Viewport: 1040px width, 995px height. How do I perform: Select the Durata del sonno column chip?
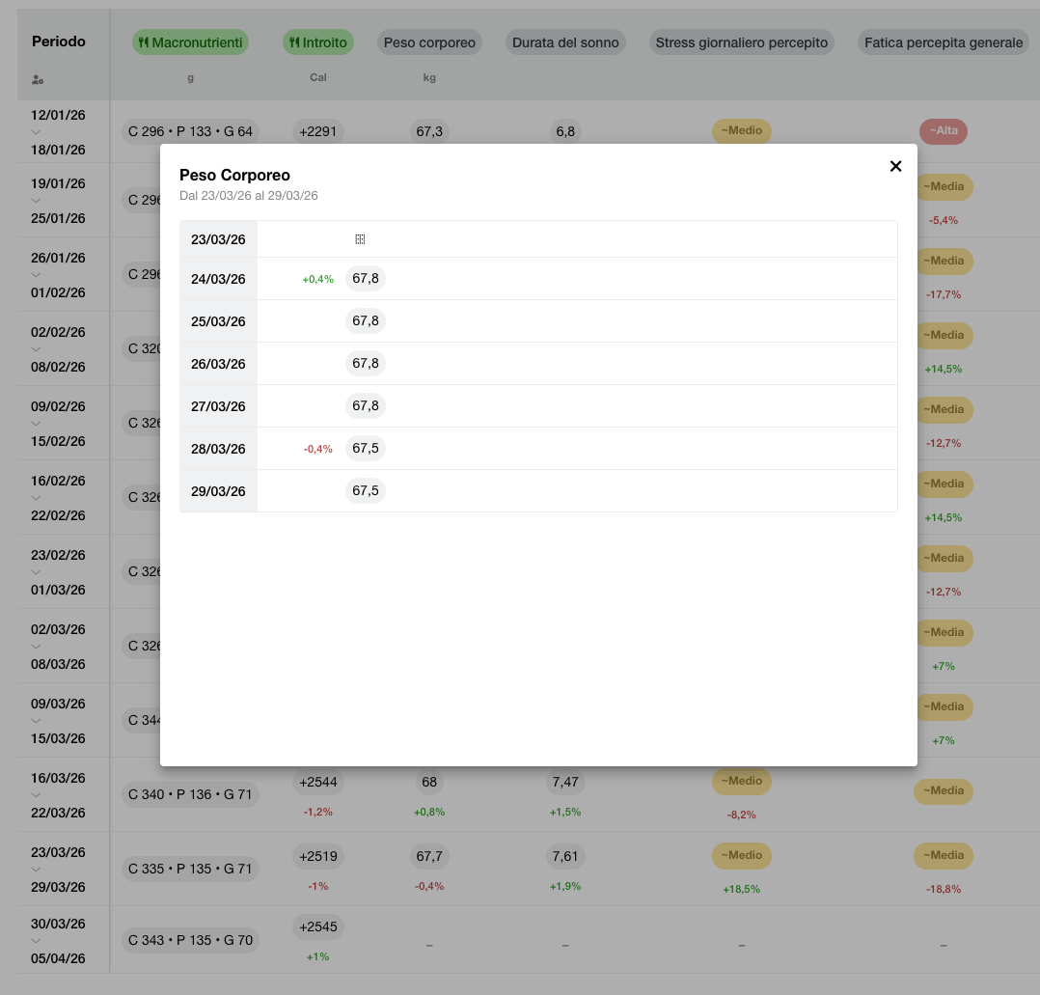click(x=565, y=42)
